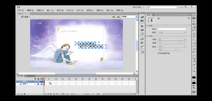Toggle lock all layers header icon
Image resolution: width=212 pixels, height=101 pixels.
click(38, 79)
